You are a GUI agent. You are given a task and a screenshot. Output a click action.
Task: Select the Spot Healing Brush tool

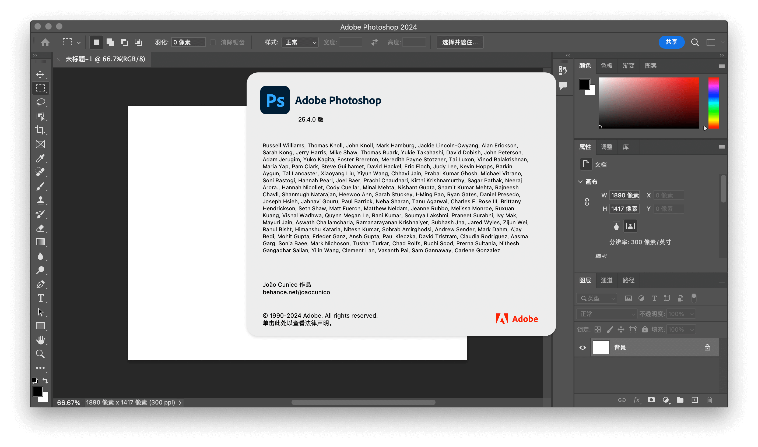click(40, 172)
